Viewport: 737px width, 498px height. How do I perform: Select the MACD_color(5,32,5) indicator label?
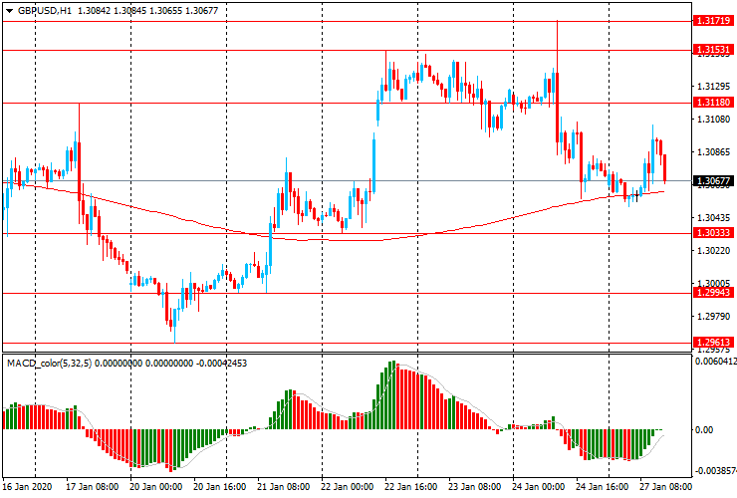coord(50,363)
